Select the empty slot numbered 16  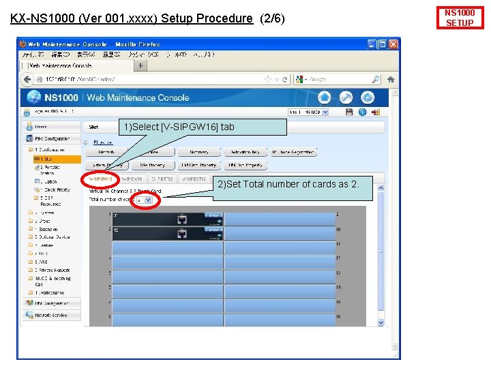[x=280, y=320]
